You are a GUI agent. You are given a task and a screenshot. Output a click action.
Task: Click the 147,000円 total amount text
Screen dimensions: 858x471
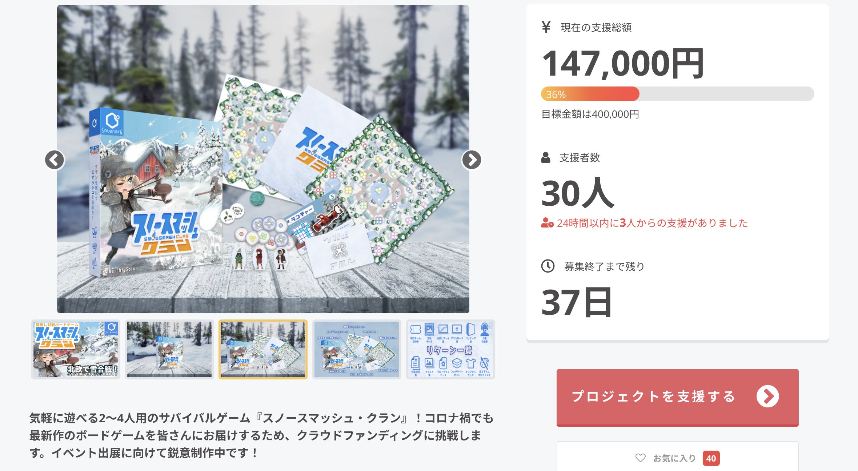tap(622, 64)
